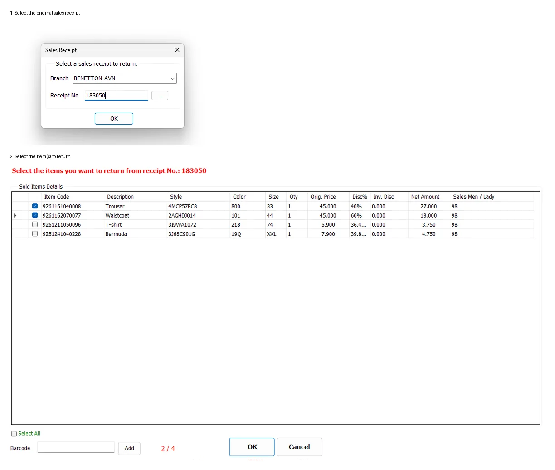The height and width of the screenshot is (470, 555).
Task: Click the Receipt No. input field
Action: tap(117, 95)
